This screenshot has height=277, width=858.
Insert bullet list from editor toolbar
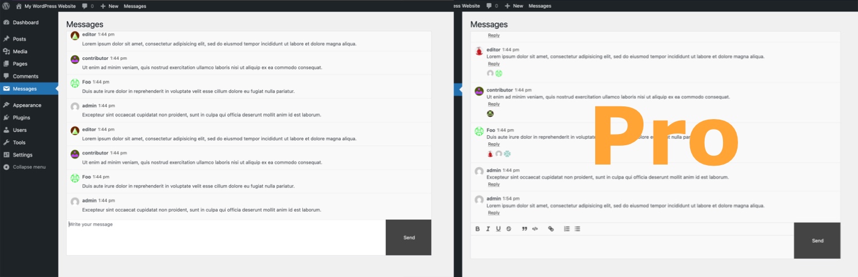tap(577, 229)
